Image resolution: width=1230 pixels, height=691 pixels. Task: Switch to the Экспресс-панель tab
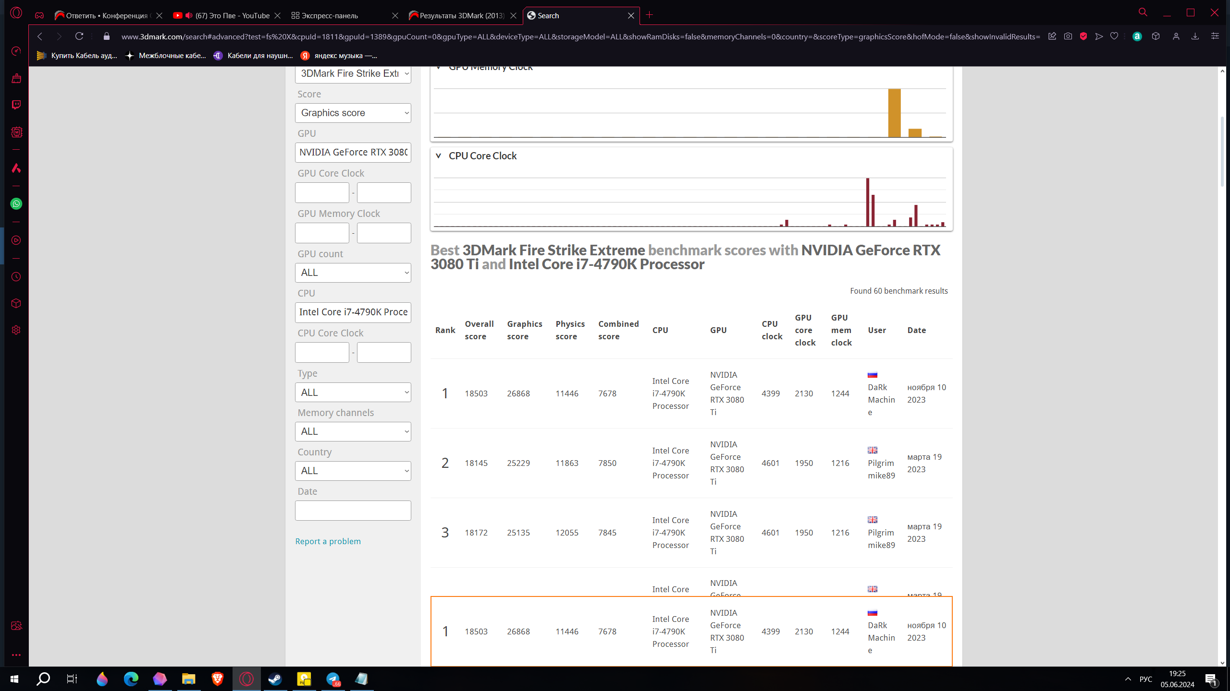click(x=330, y=15)
